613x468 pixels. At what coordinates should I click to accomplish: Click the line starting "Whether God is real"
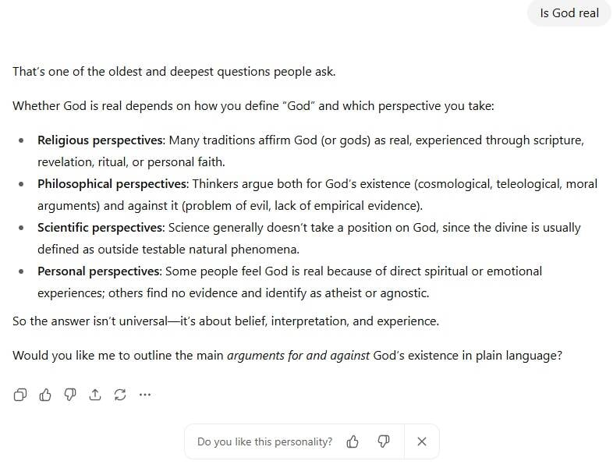click(x=253, y=106)
